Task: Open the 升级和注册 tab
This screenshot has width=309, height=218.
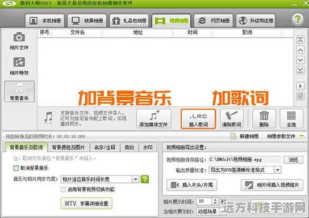Action: point(256,20)
